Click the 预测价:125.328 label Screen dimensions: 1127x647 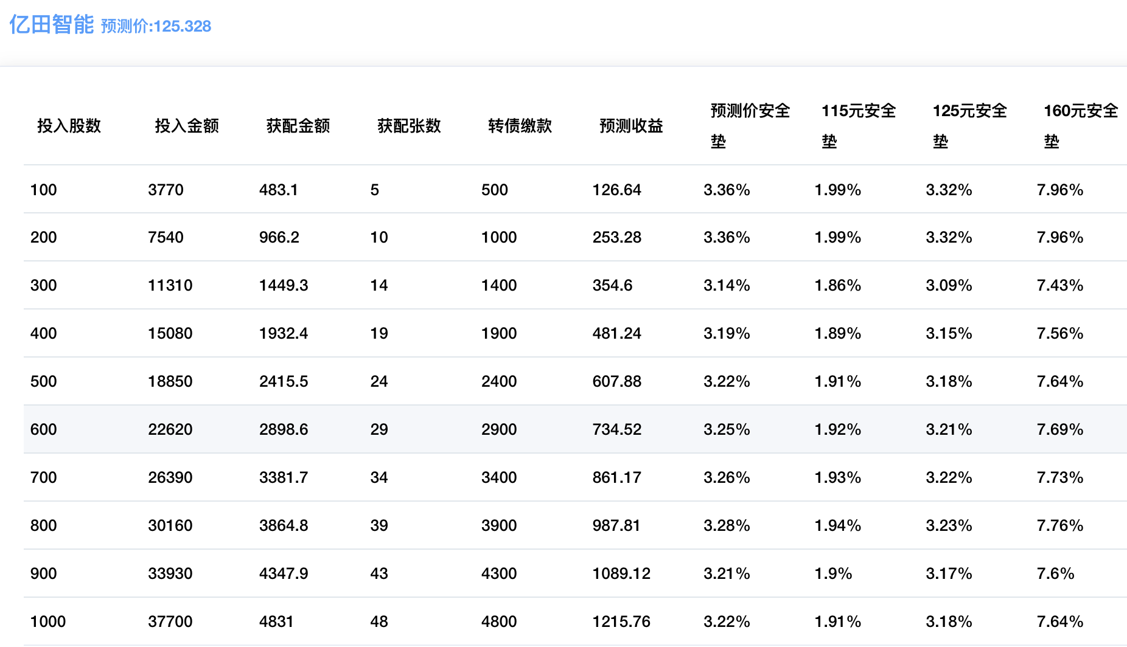[156, 26]
